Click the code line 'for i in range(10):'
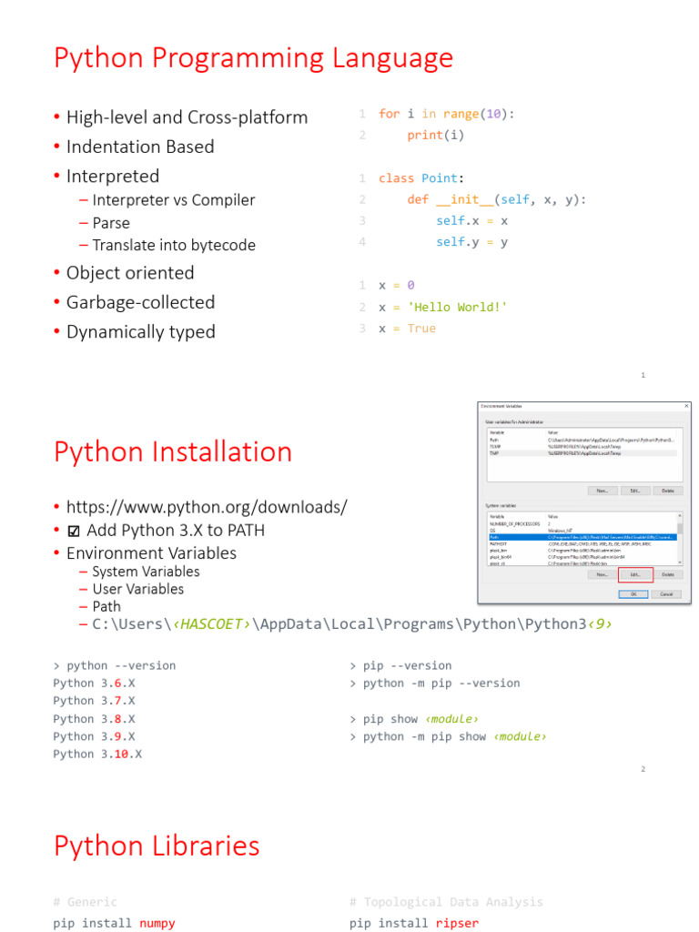The height and width of the screenshot is (932, 699). tap(446, 114)
